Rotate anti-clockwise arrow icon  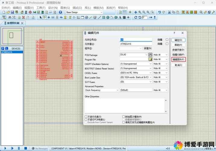tap(140, 18)
